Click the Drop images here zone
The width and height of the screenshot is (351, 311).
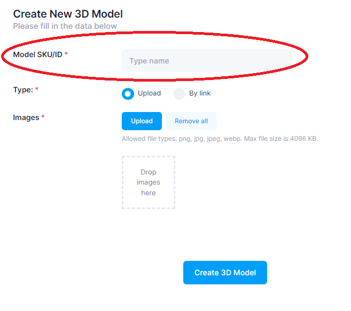pyautogui.click(x=149, y=182)
